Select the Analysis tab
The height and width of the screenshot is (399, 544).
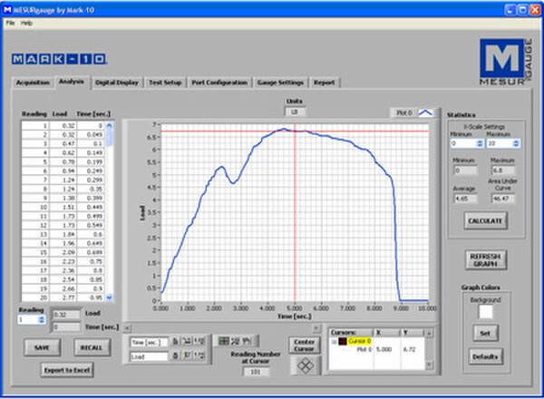tap(72, 82)
